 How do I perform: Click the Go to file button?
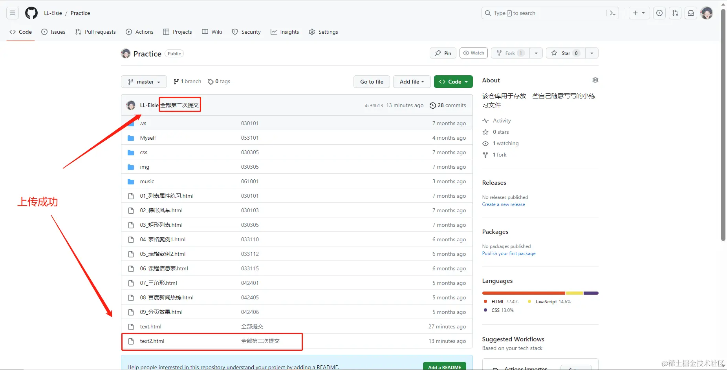pos(371,82)
